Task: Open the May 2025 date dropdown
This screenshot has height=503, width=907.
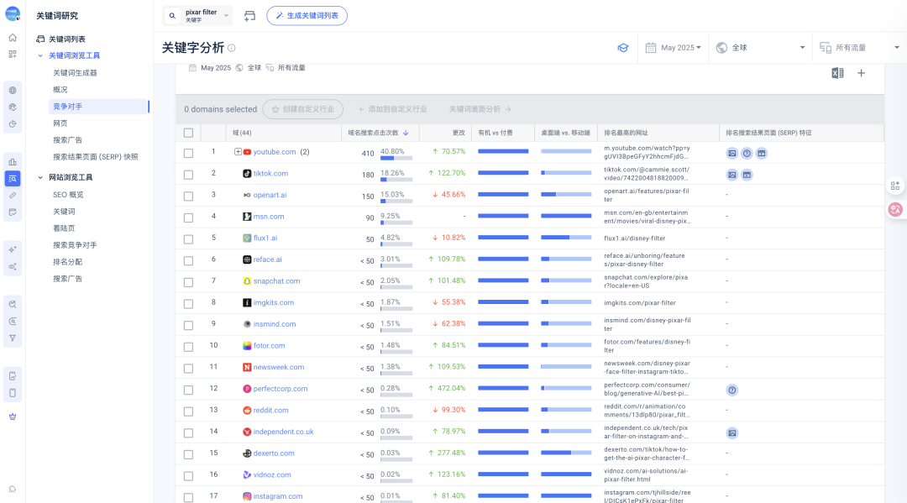Action: coord(674,48)
